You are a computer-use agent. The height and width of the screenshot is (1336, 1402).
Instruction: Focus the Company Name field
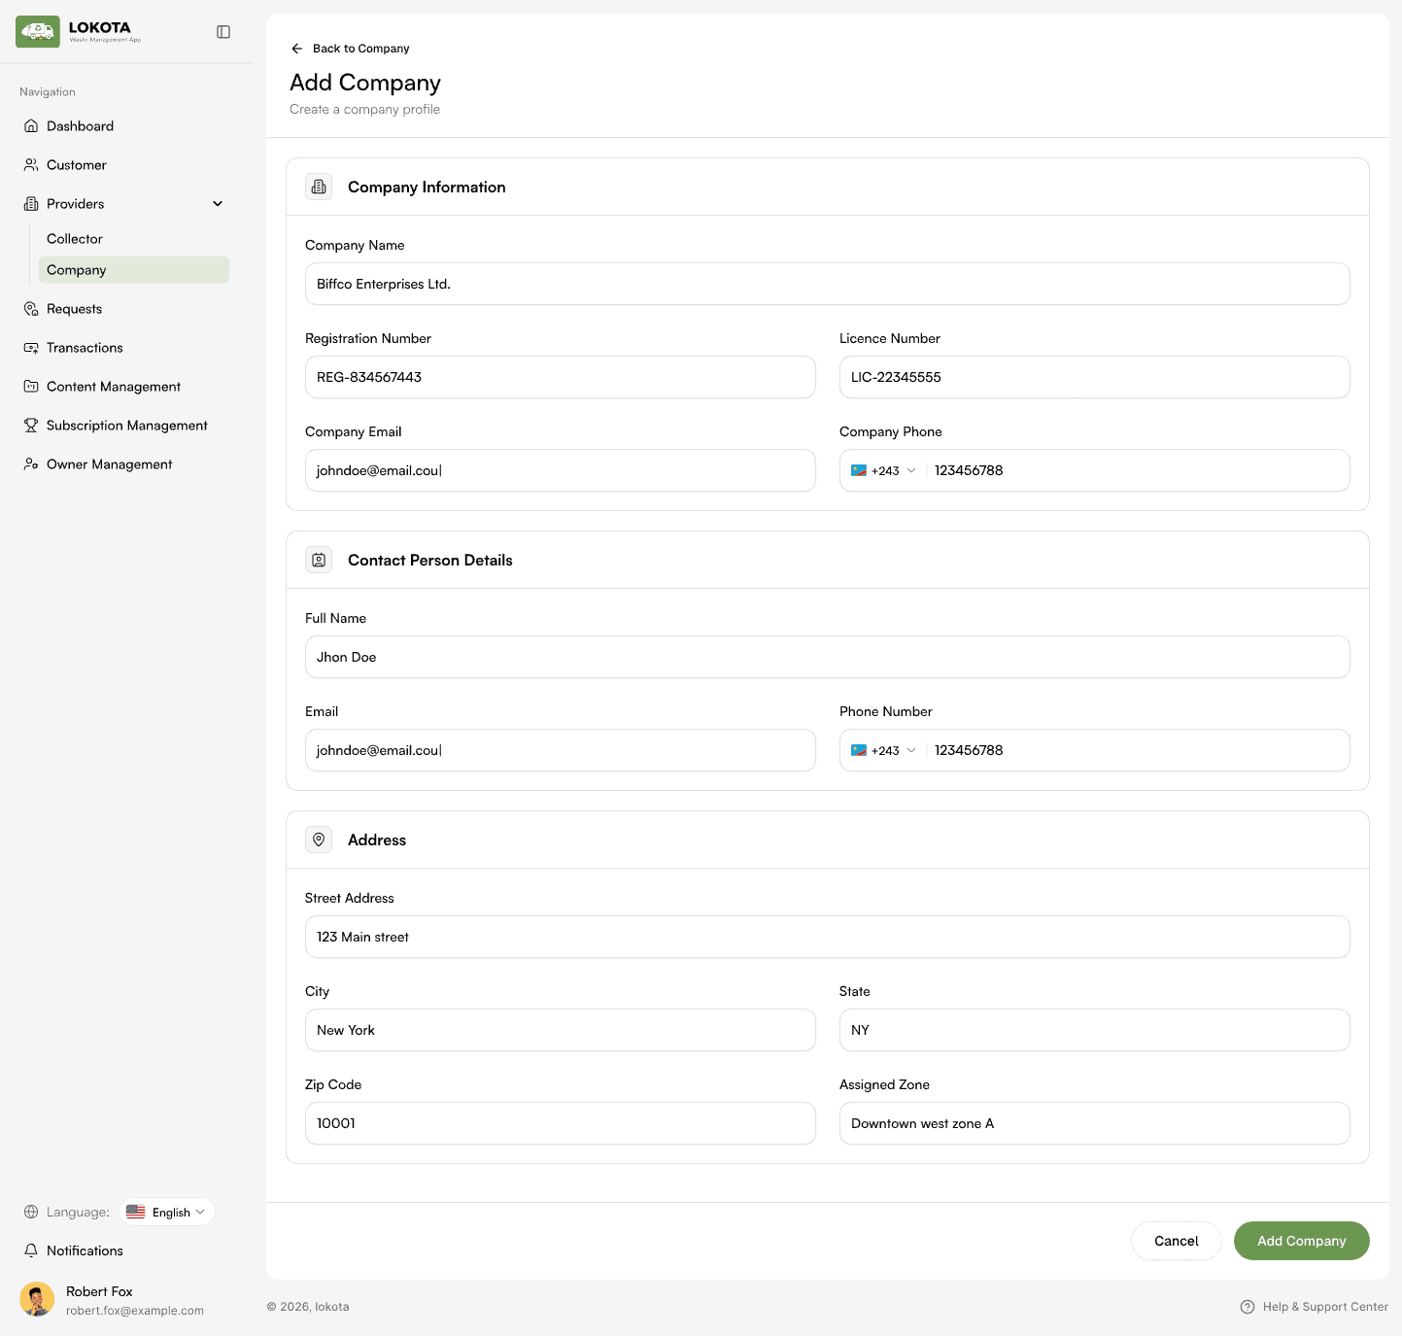pyautogui.click(x=828, y=284)
